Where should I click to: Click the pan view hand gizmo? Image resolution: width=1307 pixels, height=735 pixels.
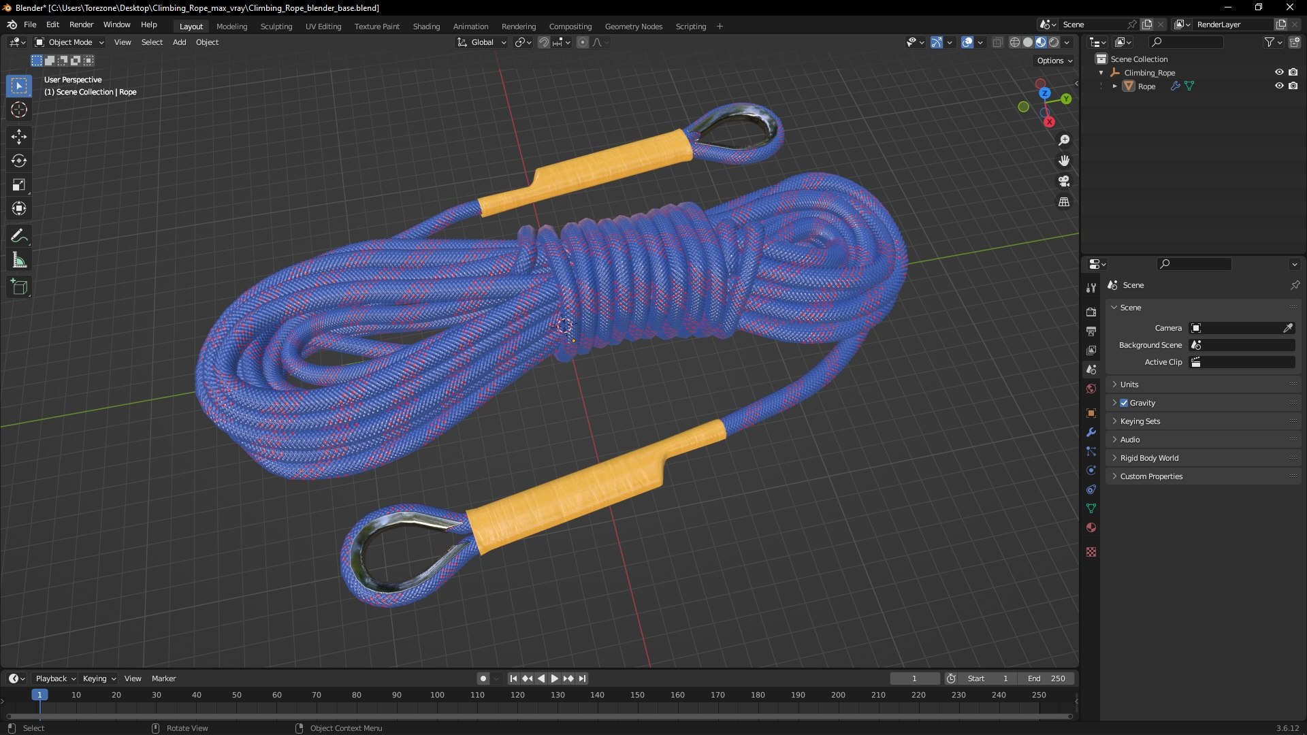pos(1064,161)
